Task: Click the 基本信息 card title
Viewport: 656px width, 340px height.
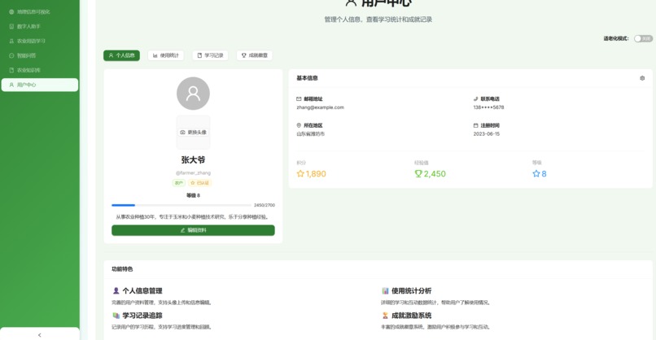Action: click(307, 78)
